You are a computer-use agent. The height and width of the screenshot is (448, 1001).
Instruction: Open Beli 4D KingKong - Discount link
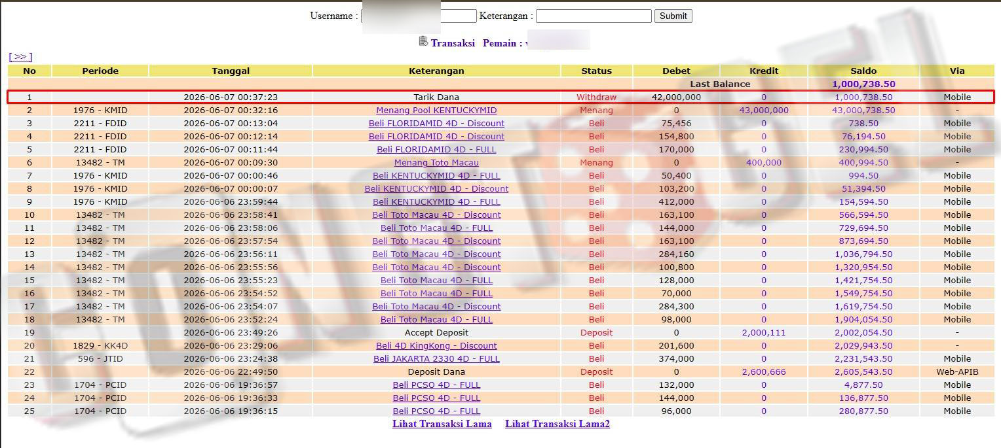[436, 345]
